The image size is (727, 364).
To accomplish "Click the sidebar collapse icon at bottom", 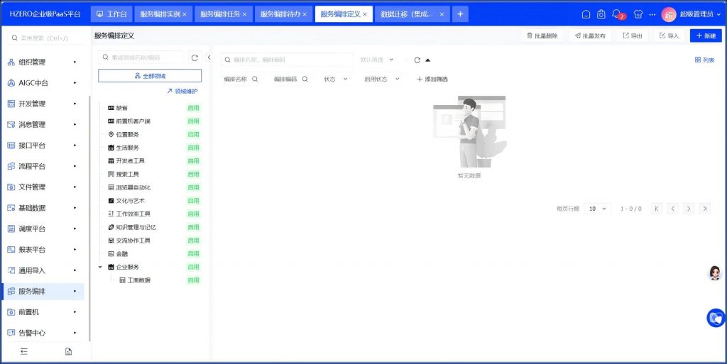I will (x=23, y=351).
